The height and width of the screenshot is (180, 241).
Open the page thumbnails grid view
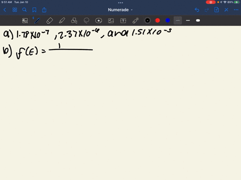tap(15, 10)
